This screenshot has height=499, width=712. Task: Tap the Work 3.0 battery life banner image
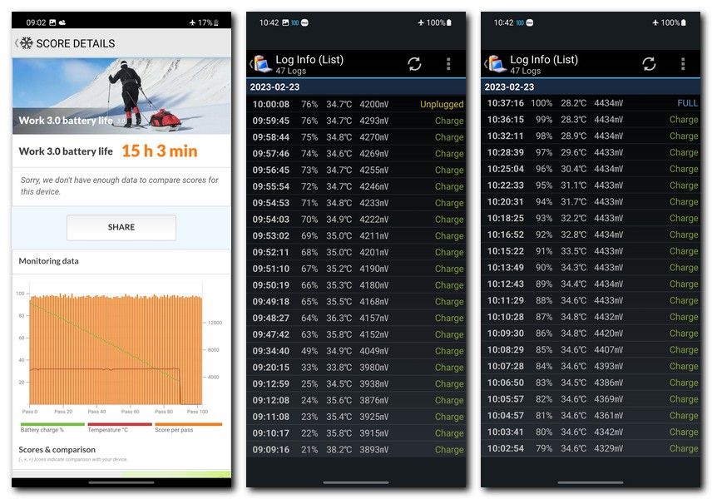click(121, 96)
